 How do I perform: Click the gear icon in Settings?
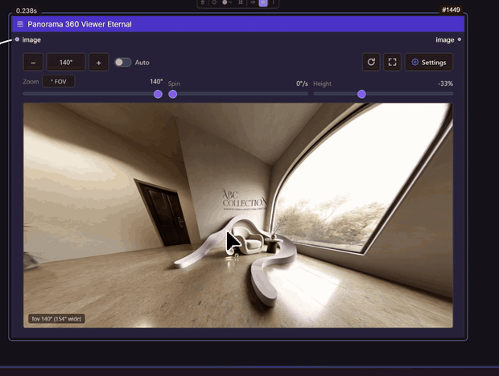(x=414, y=62)
